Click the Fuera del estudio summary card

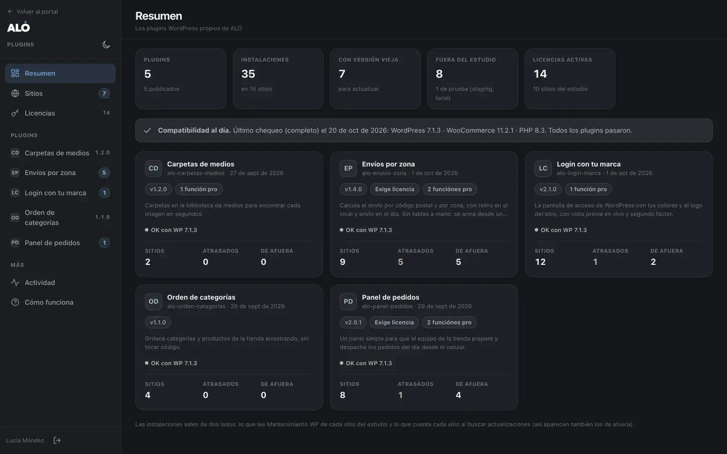(473, 79)
